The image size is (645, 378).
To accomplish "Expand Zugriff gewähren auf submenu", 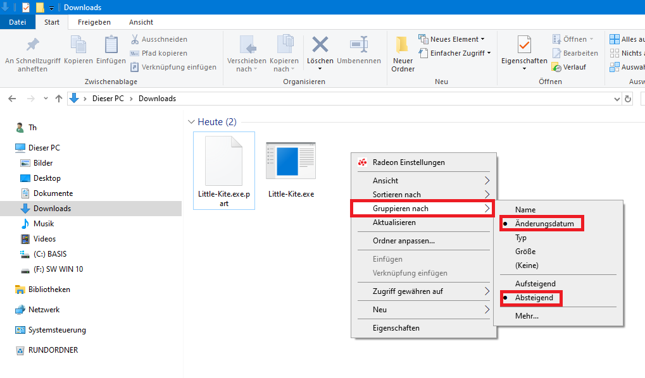I will coord(423,291).
